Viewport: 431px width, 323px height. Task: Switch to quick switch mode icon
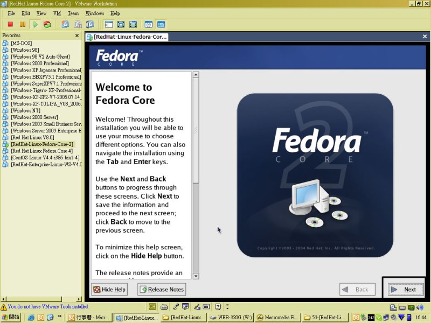click(121, 24)
